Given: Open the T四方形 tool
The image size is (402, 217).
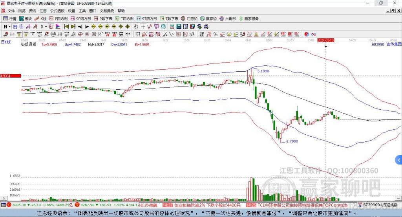Looking at the screenshot, I should [x=124, y=19].
